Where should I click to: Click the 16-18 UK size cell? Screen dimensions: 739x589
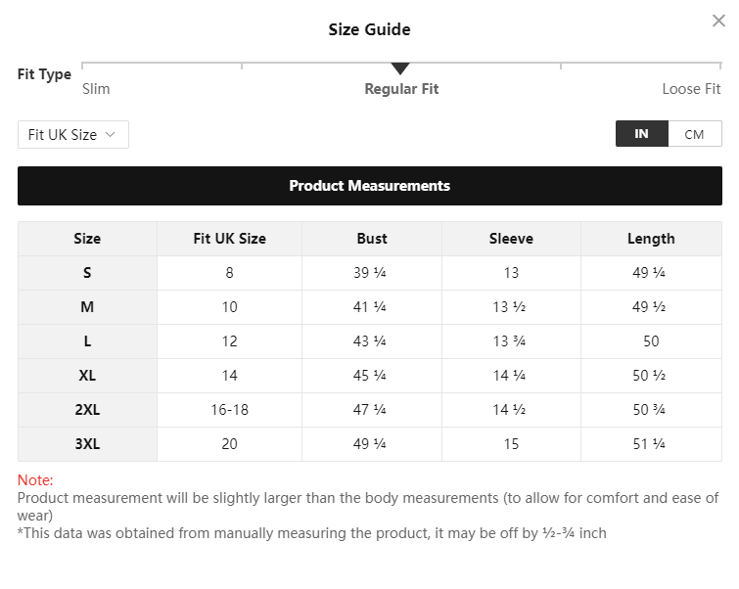229,410
